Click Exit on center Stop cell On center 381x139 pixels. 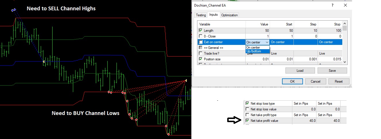[330, 42]
